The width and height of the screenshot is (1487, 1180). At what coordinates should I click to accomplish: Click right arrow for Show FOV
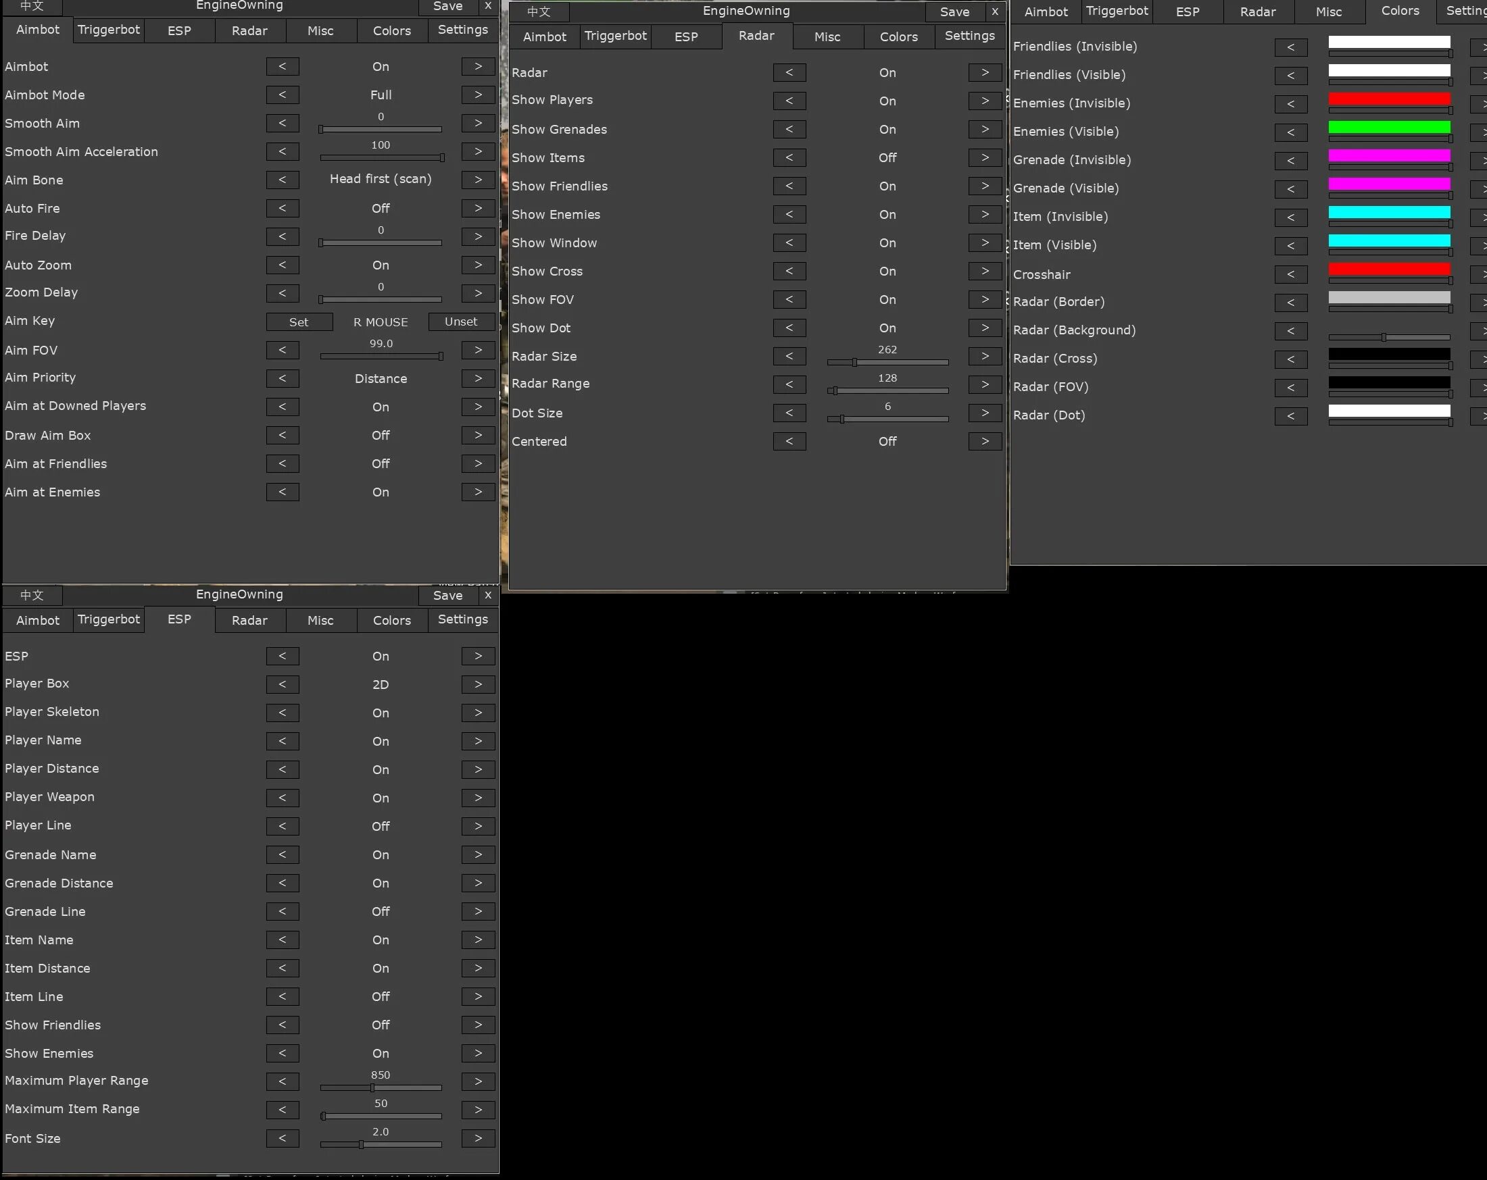click(x=985, y=299)
